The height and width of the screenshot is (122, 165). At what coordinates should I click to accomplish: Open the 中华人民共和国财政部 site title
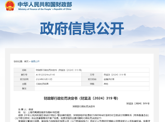45,4
